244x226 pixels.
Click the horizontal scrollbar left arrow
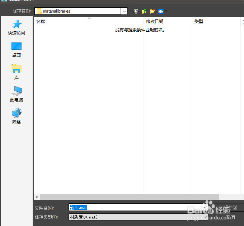37,197
